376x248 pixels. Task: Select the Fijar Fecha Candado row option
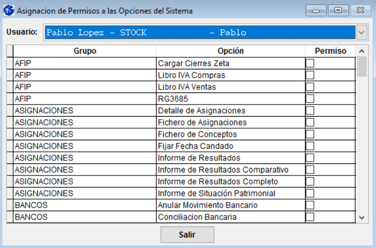(x=195, y=146)
